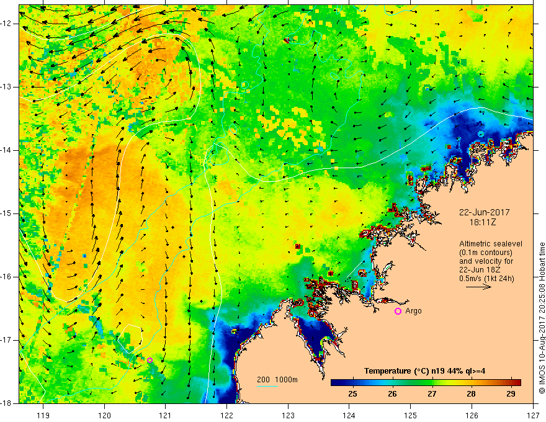Screen dimensions: 546x422
Task: Click longitude axis label "125"
Action: tap(411, 415)
